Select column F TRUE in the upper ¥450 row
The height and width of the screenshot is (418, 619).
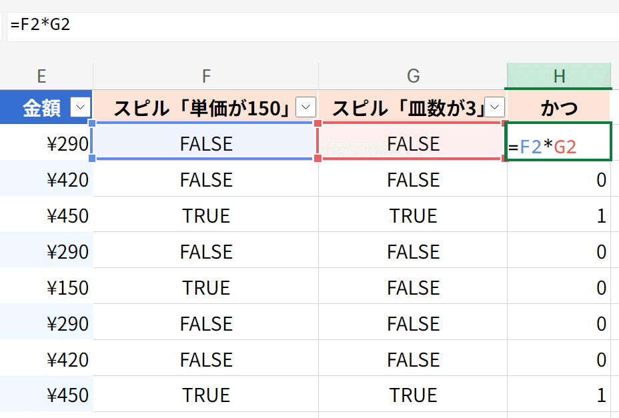click(x=206, y=214)
